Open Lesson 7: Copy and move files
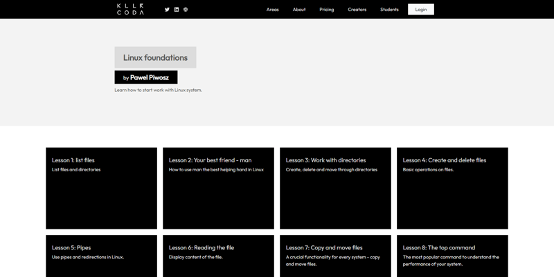This screenshot has height=277, width=554. click(335, 256)
